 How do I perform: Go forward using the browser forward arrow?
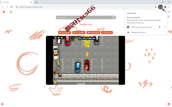click(7, 7)
